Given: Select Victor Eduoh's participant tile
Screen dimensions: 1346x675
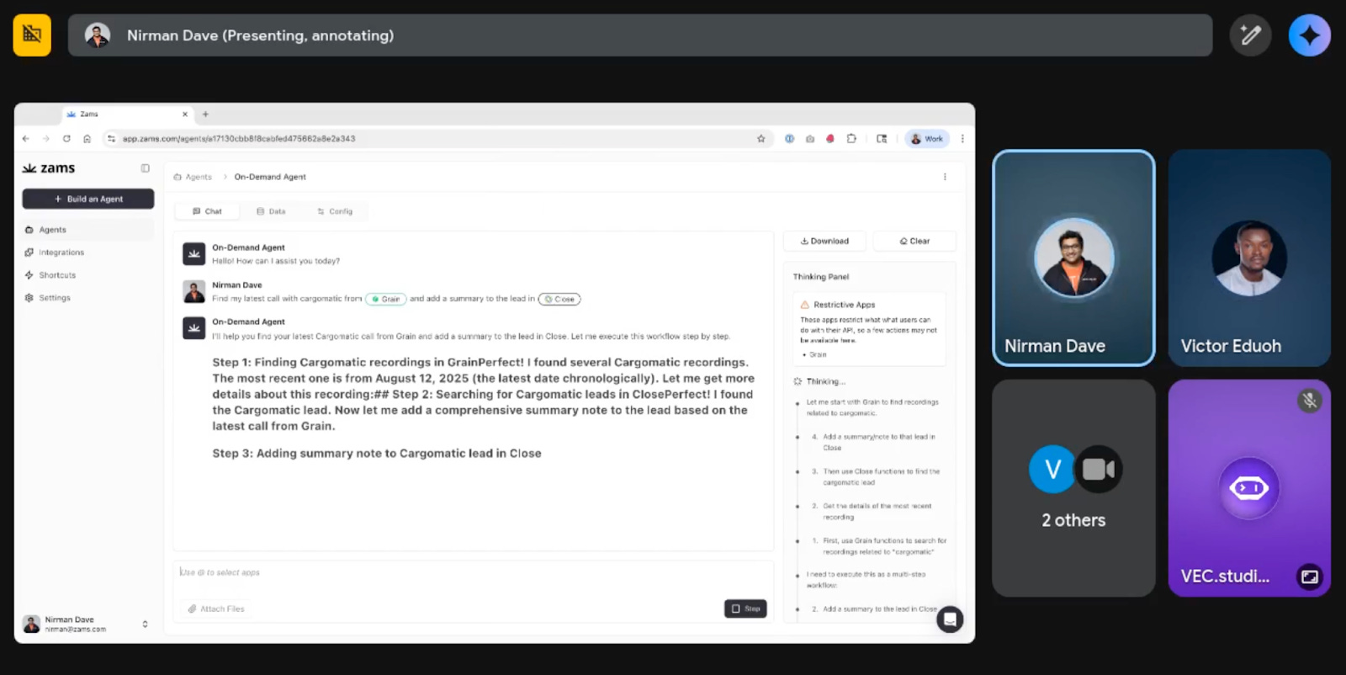Looking at the screenshot, I should click(1249, 258).
